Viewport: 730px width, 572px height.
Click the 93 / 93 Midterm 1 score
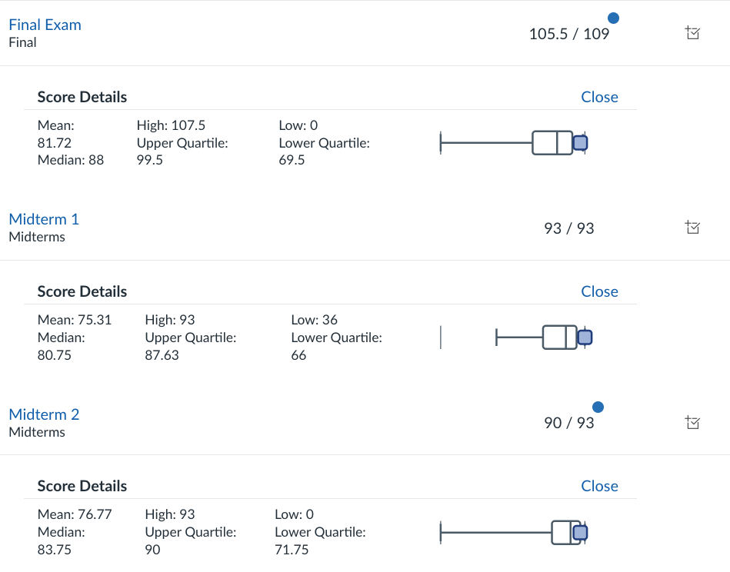tap(568, 228)
